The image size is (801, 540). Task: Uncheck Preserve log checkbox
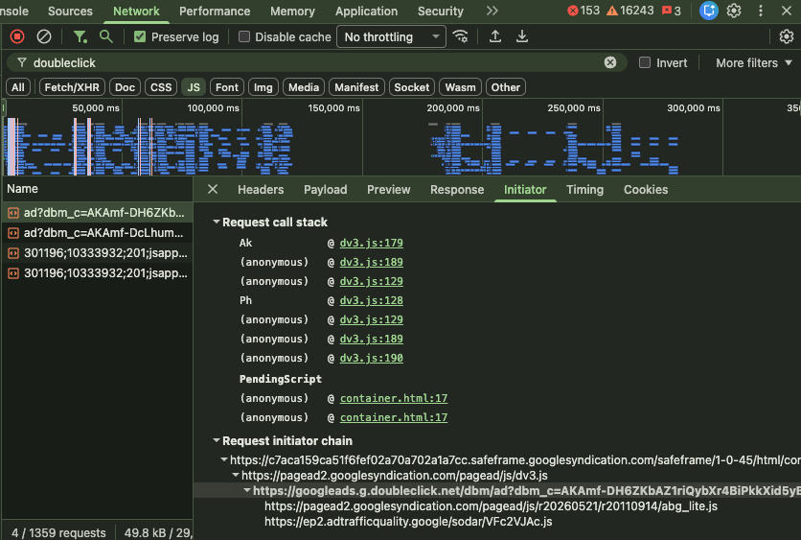tap(140, 36)
